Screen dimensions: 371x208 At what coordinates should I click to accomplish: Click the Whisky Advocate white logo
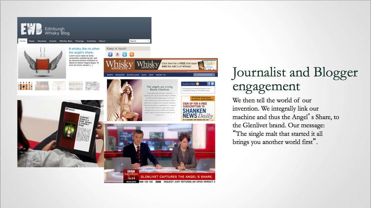point(119,65)
